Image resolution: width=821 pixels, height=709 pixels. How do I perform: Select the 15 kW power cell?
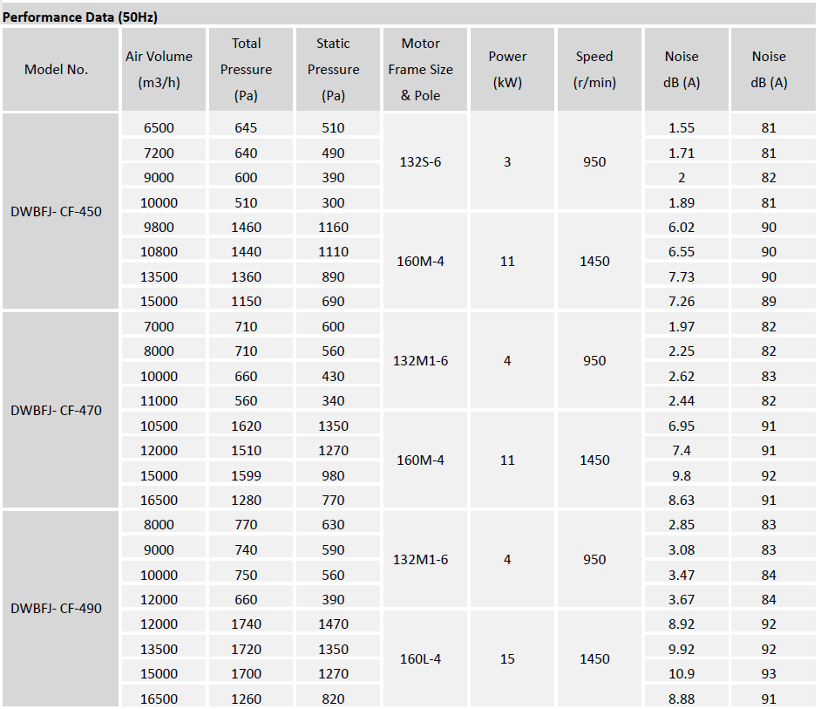pyautogui.click(x=507, y=659)
